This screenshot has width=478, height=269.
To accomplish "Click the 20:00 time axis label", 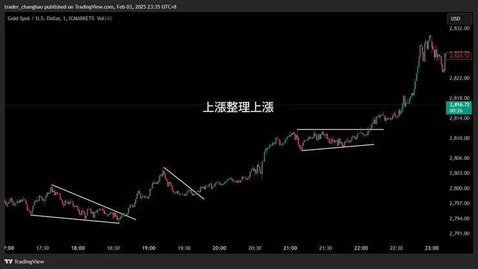I will click(220, 248).
